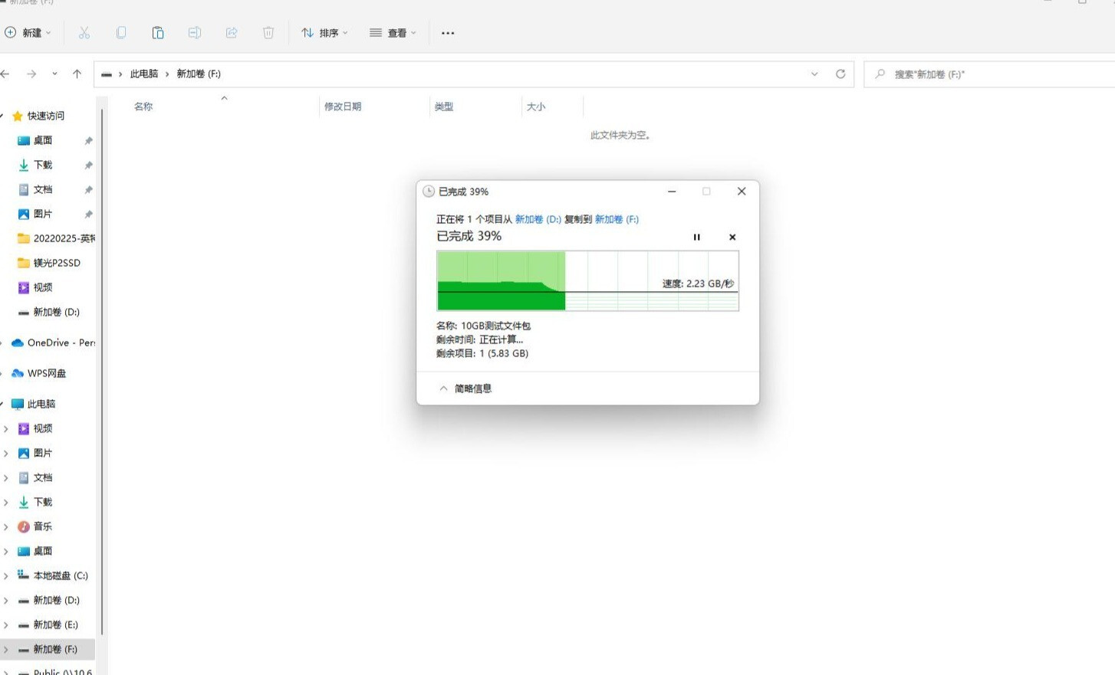Click pin icon next to 下载
This screenshot has width=1115, height=675.
(x=88, y=165)
